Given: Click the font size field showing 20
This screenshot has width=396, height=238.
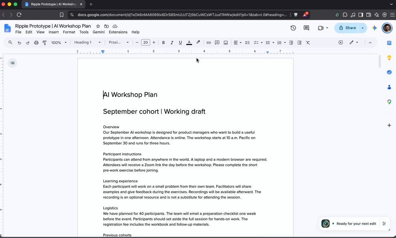Looking at the screenshot, I should tap(146, 42).
